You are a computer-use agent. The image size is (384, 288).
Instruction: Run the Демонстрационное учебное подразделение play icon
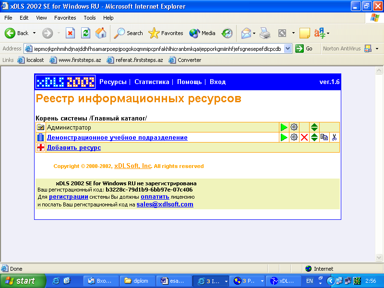tap(284, 137)
